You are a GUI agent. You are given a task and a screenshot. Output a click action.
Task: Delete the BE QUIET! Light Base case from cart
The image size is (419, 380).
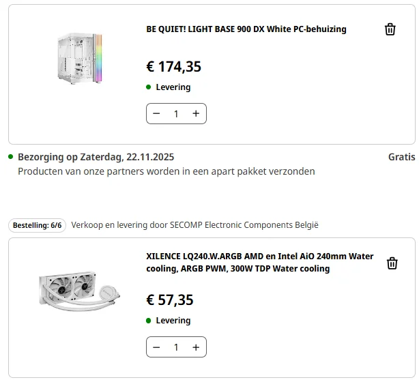pos(390,29)
